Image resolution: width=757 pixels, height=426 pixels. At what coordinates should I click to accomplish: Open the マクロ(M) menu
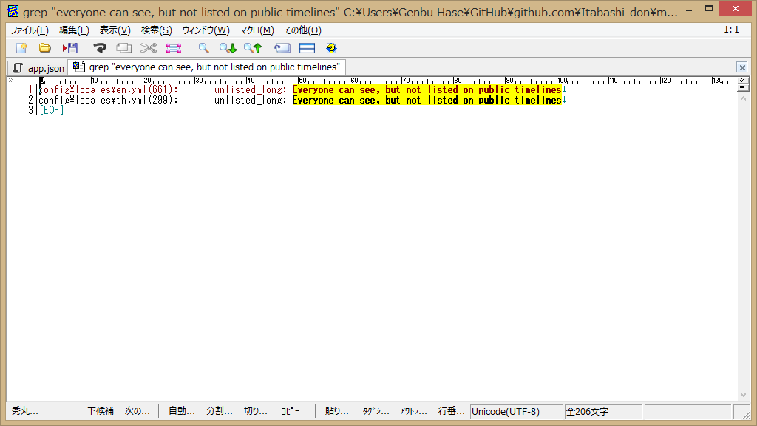coord(257,30)
